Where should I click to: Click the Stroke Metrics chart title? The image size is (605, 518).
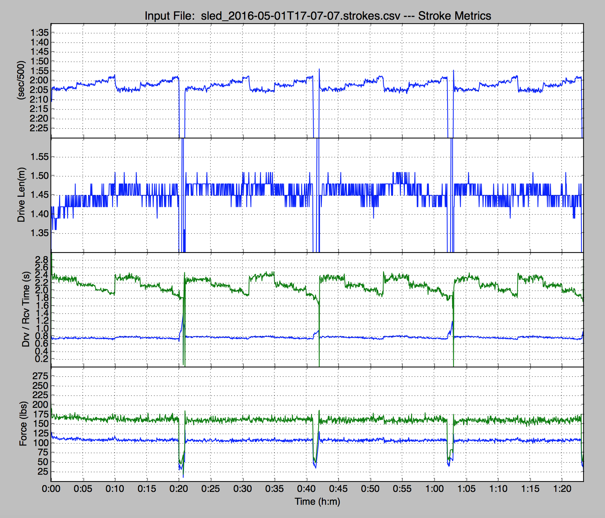tap(318, 16)
